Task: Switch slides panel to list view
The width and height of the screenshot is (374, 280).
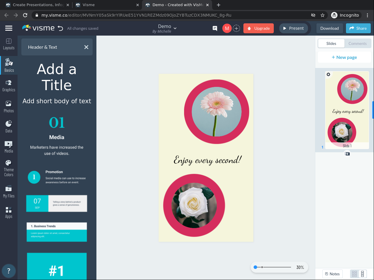Action: [362, 274]
